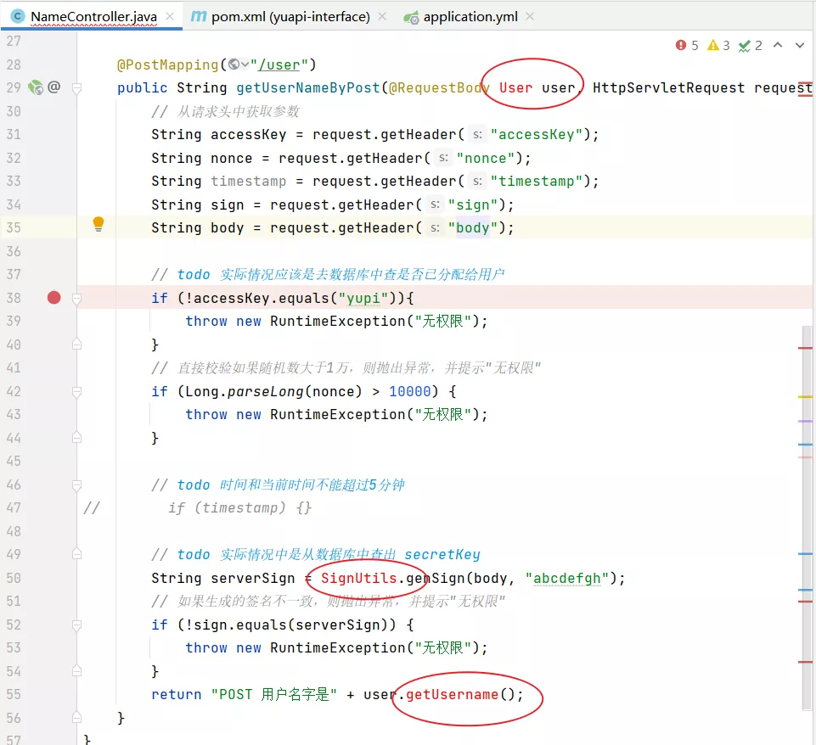Click the "abcdefgh" secret key string

tap(566, 578)
